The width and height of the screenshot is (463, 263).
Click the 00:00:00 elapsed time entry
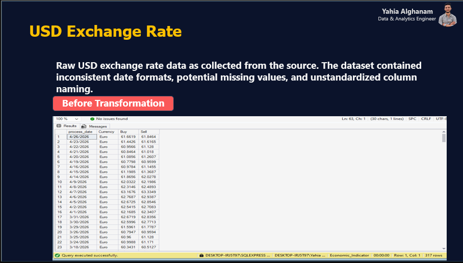(x=381, y=255)
